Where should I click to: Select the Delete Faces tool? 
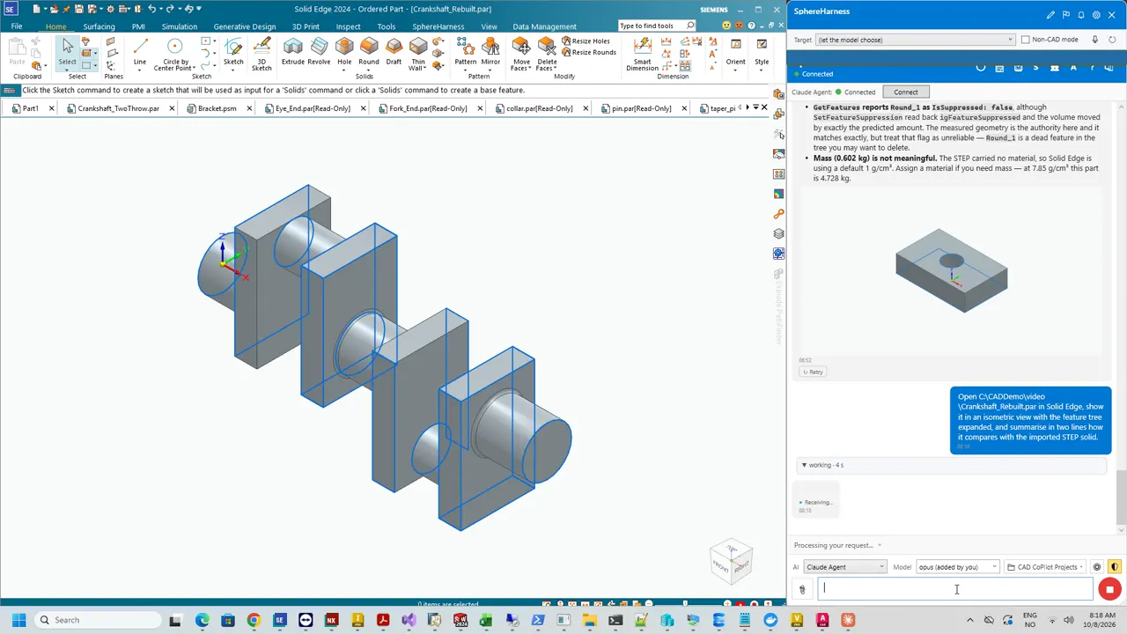point(547,53)
